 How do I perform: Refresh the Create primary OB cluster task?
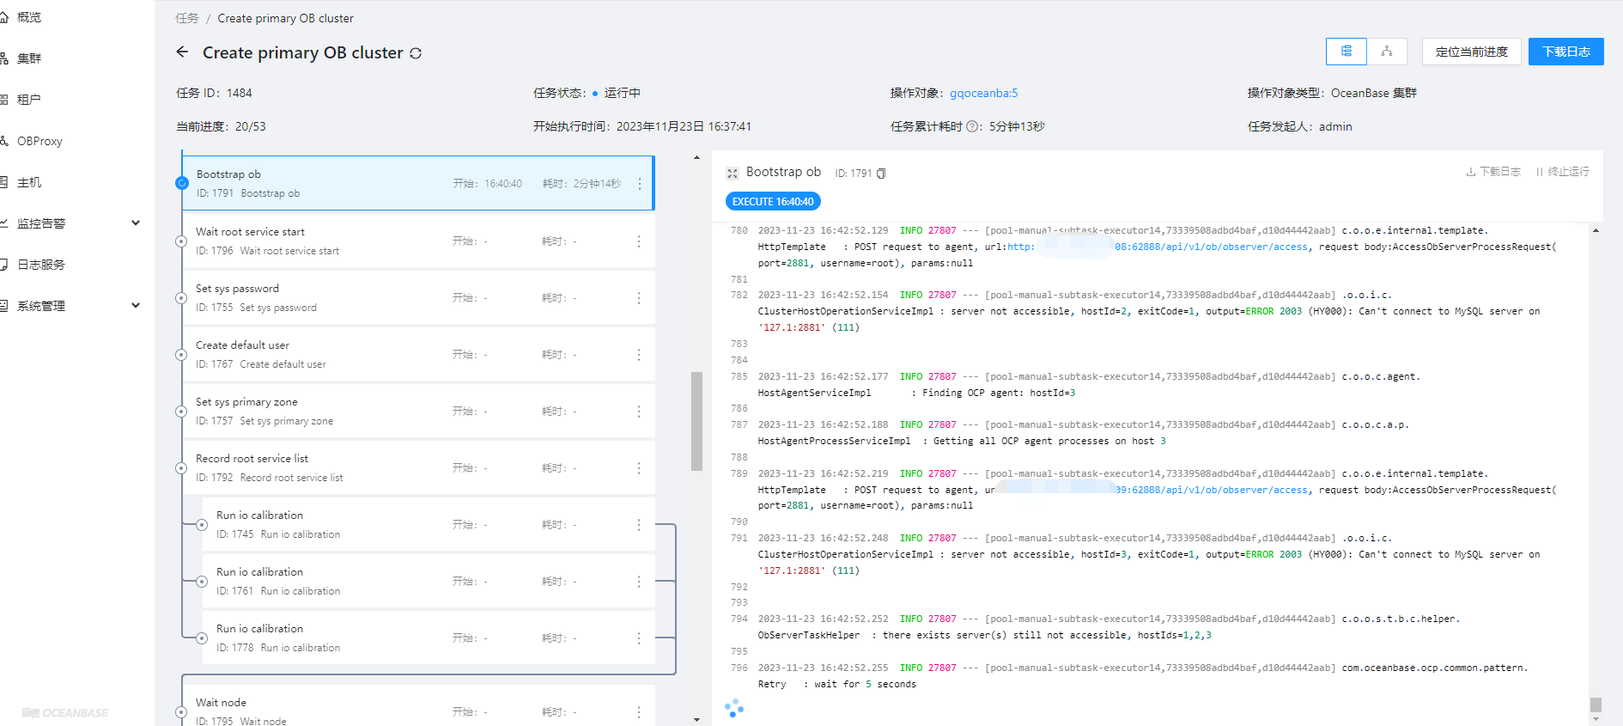coord(416,53)
